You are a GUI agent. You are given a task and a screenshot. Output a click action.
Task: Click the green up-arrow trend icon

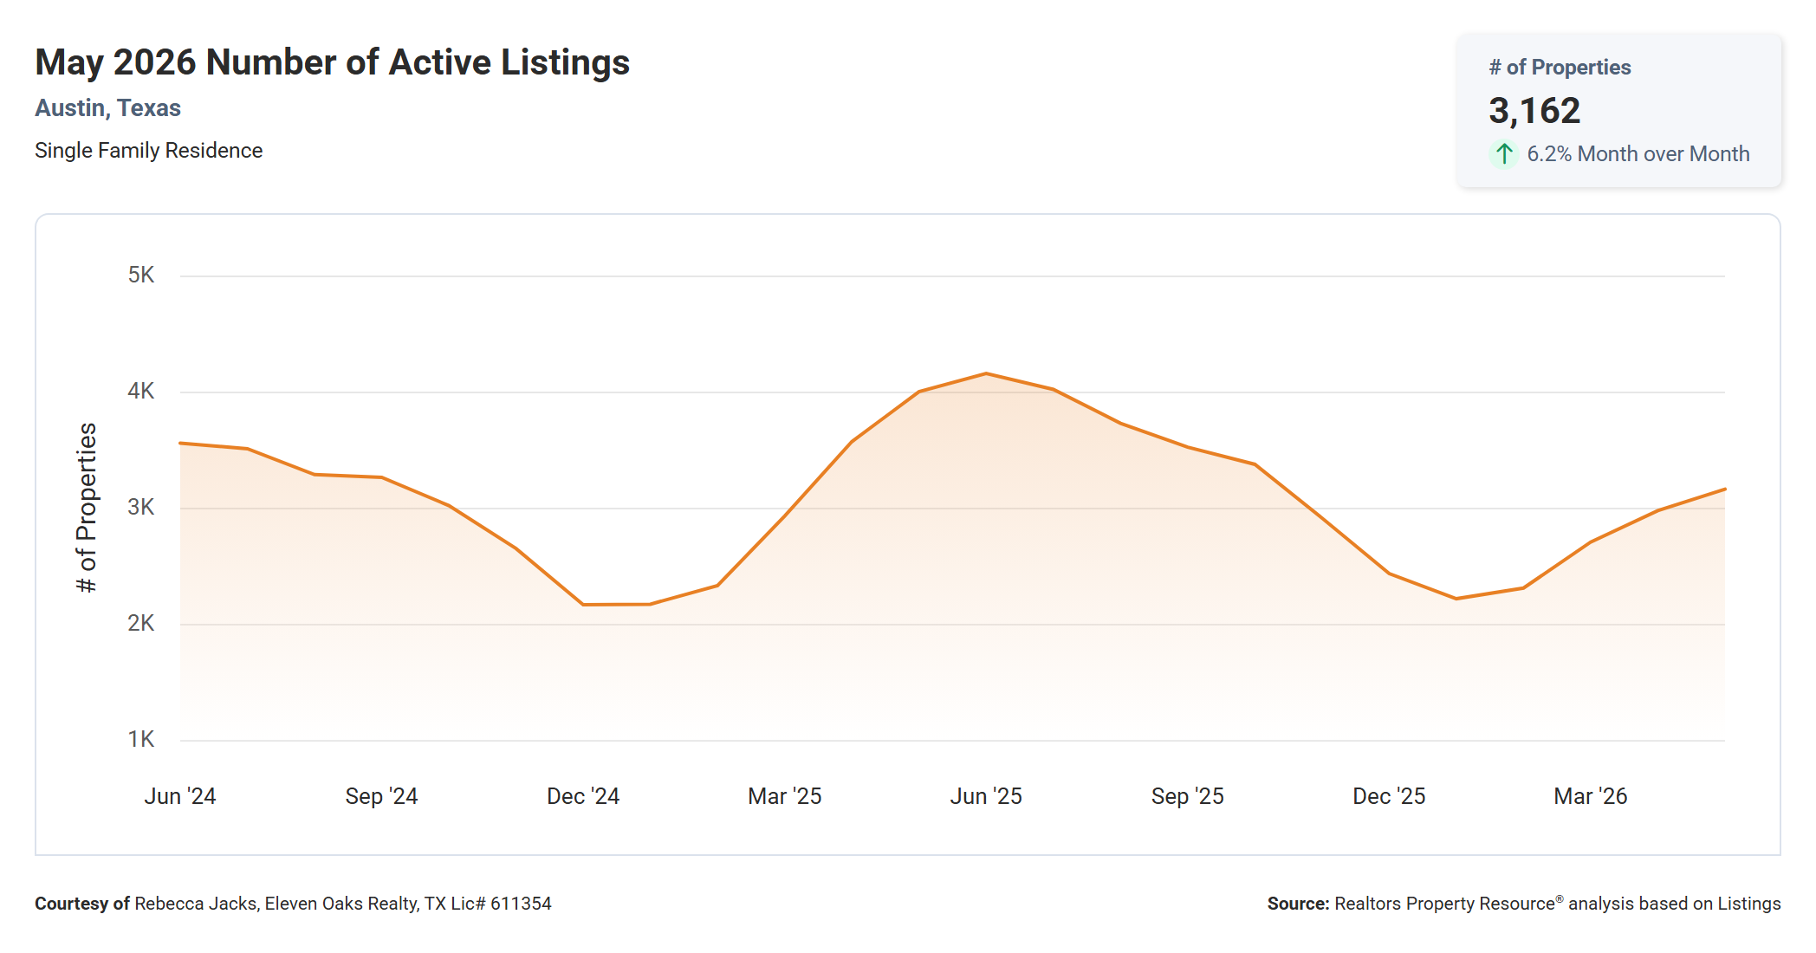(1504, 154)
